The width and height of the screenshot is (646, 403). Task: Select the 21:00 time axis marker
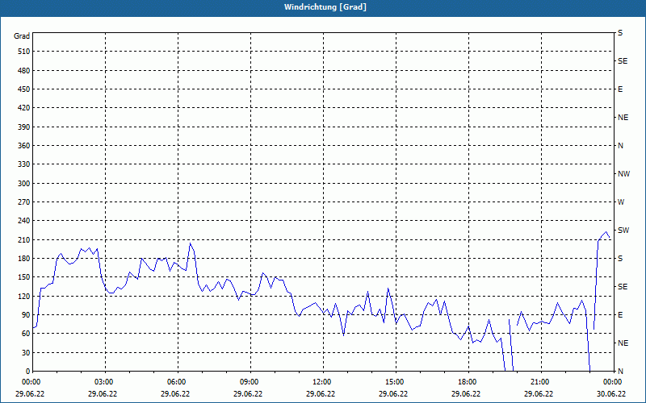tap(540, 382)
